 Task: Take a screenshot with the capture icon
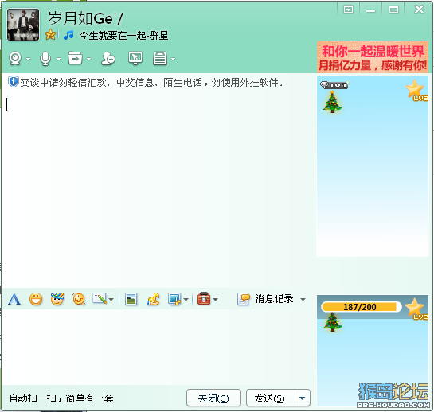tap(174, 299)
